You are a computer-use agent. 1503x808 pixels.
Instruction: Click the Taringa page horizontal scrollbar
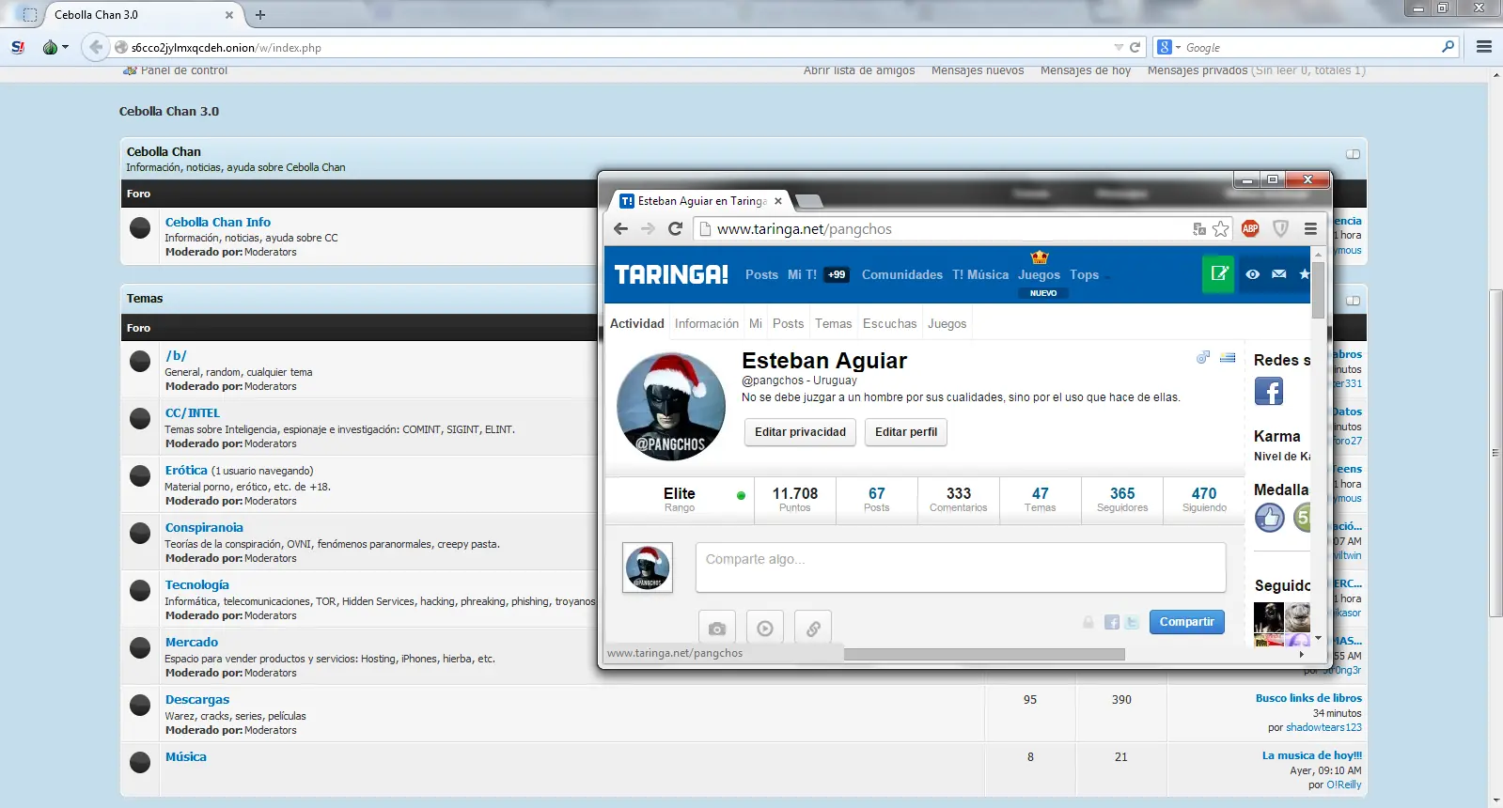pos(984,654)
